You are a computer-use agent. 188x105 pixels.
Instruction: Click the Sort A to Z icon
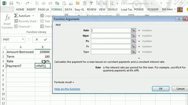click(x=37, y=3)
